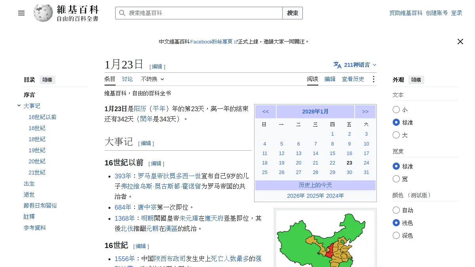Screen dimensions: 475x267
Task: Jump to 18世紀 in contents
Action: [37, 139]
